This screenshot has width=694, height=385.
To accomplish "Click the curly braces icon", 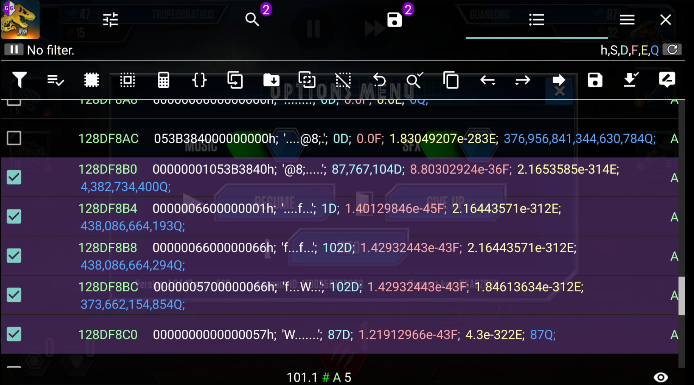I will coord(199,80).
